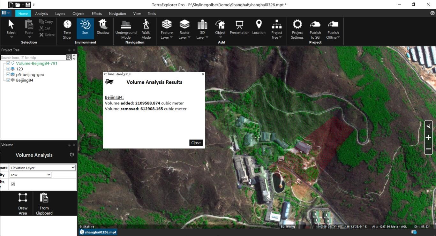
Task: Add a Location pin
Action: pos(259,27)
